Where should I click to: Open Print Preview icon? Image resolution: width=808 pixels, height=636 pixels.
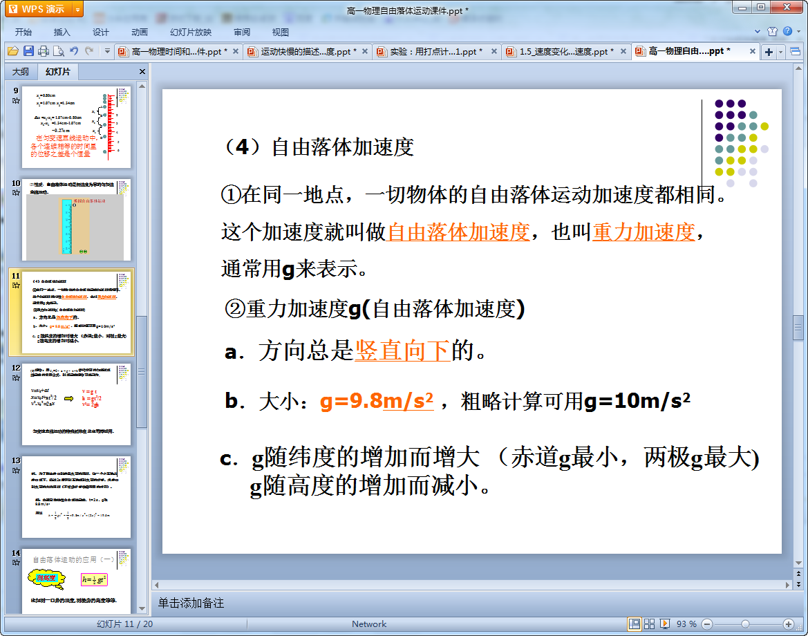pos(59,51)
